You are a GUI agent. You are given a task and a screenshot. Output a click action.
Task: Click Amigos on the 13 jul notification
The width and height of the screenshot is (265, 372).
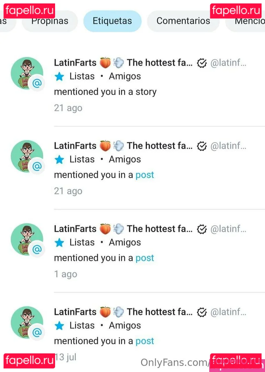pos(125,325)
